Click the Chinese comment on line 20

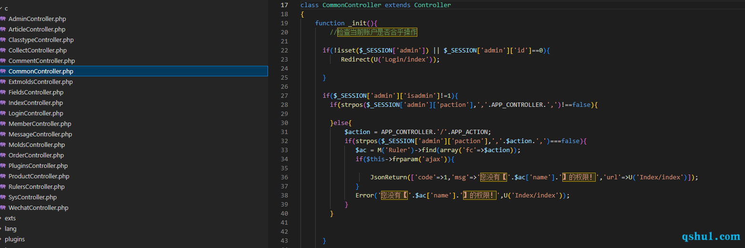coord(377,32)
